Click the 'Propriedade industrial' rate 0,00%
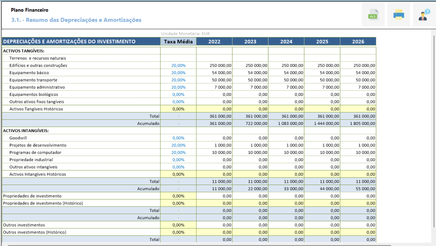 pyautogui.click(x=178, y=160)
